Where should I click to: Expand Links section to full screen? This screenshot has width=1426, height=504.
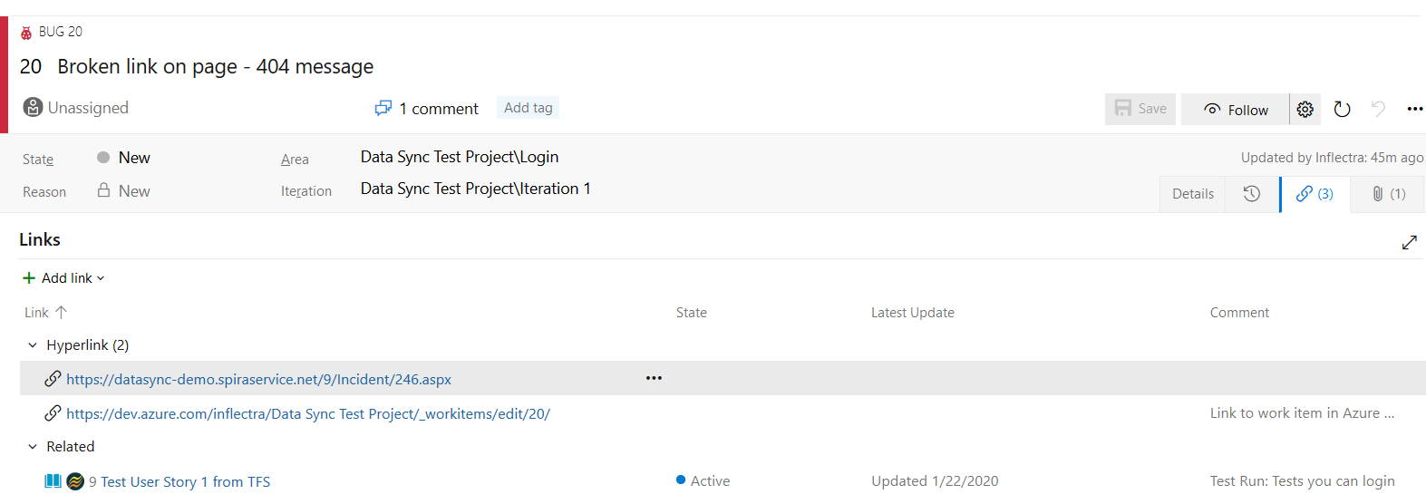click(1409, 242)
